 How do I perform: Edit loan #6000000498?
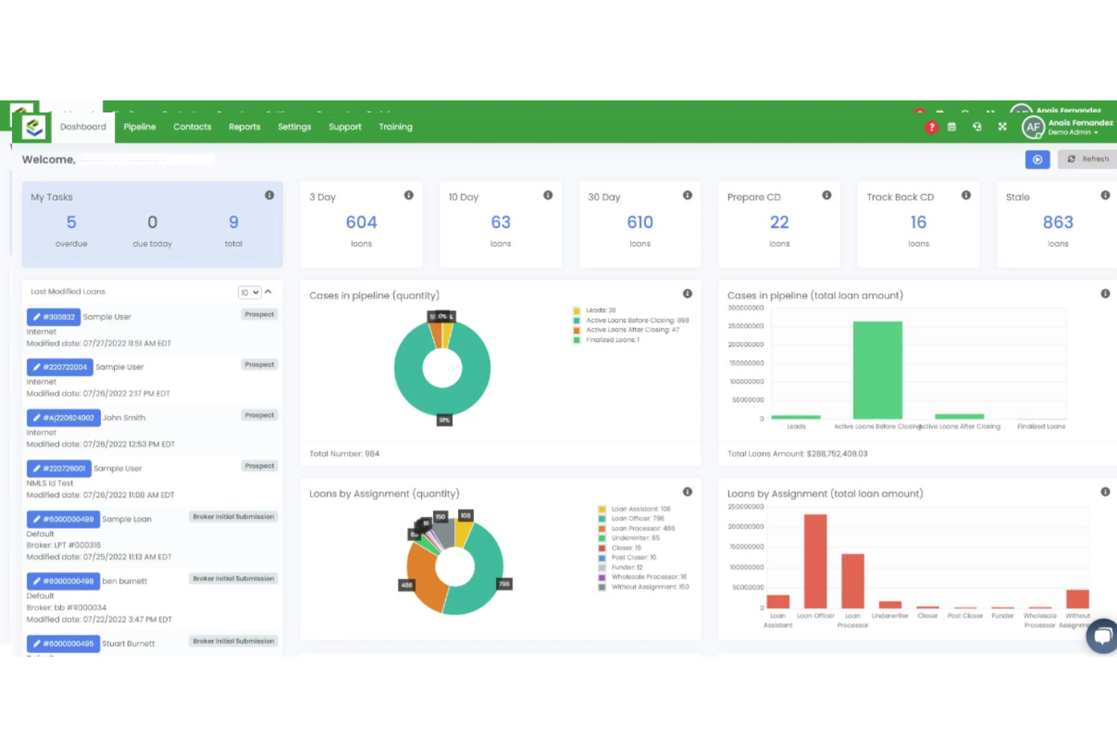[63, 581]
